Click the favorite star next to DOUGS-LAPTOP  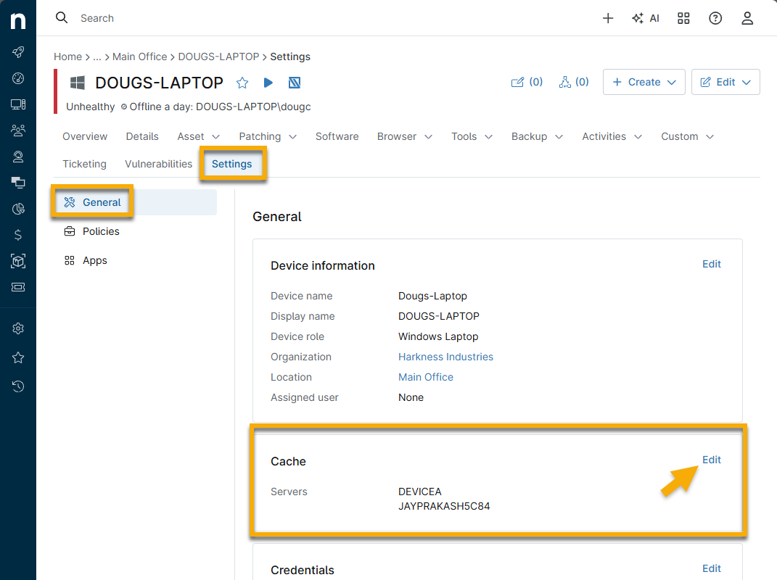242,83
